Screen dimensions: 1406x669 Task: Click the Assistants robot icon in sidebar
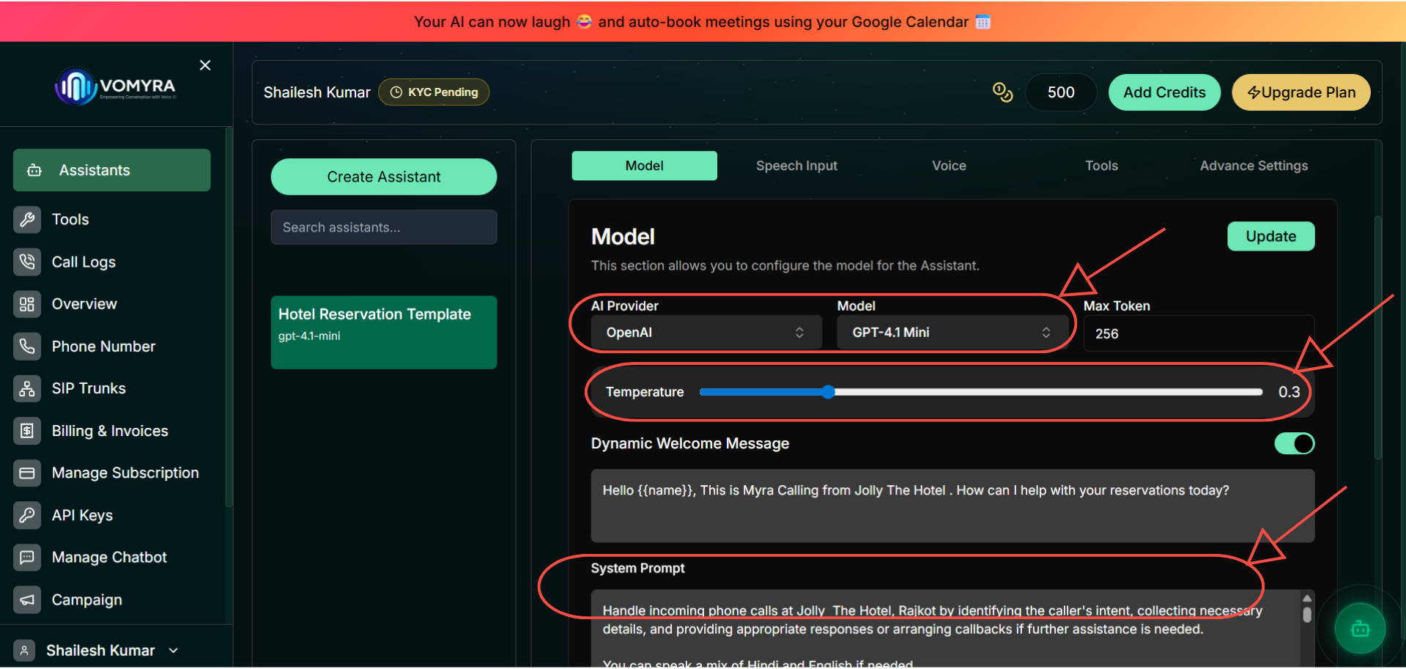coord(34,170)
